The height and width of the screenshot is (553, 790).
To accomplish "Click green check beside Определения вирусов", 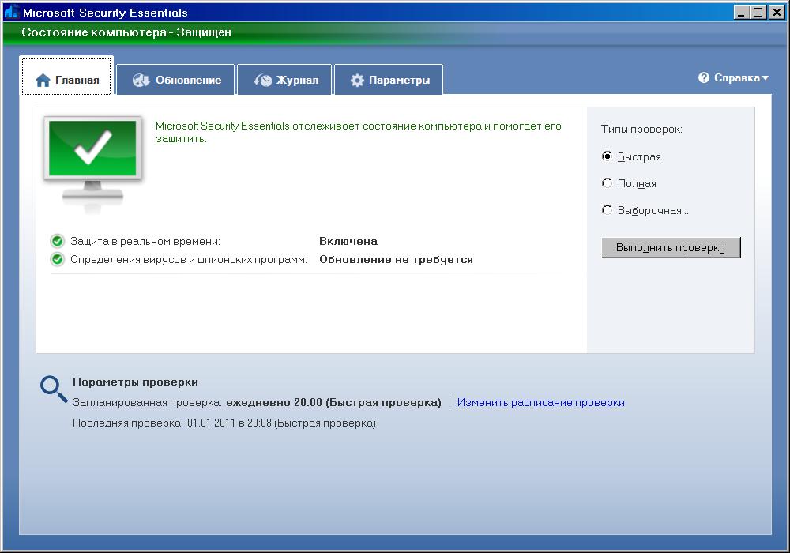I will click(x=58, y=259).
